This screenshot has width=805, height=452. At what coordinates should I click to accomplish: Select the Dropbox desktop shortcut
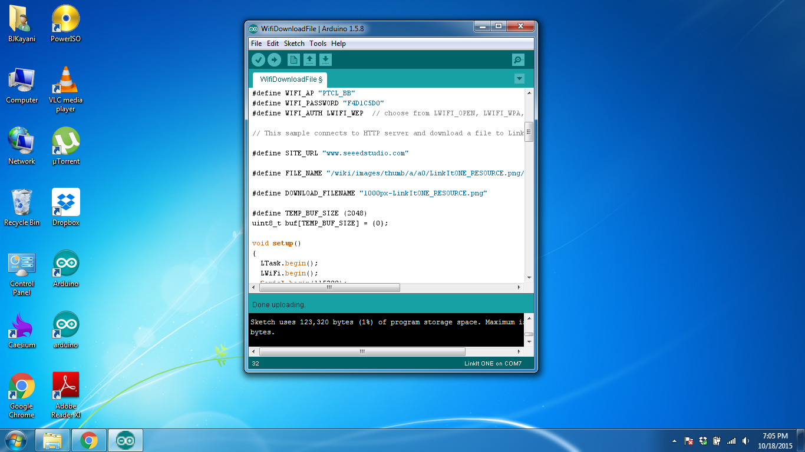point(65,208)
